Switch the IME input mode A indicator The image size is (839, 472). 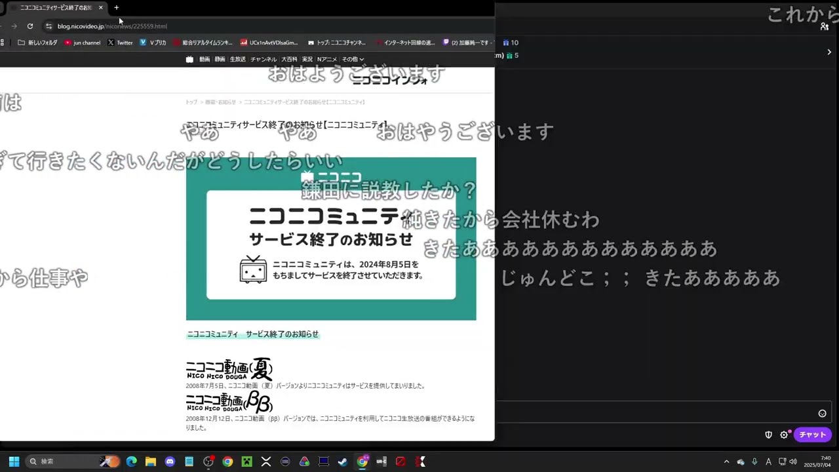pyautogui.click(x=768, y=462)
